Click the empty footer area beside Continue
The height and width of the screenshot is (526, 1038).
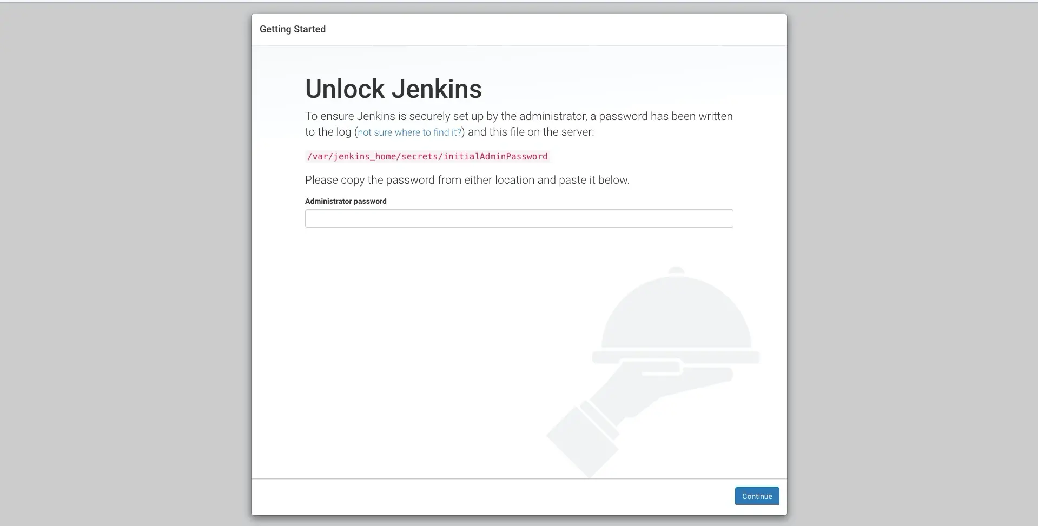487,497
